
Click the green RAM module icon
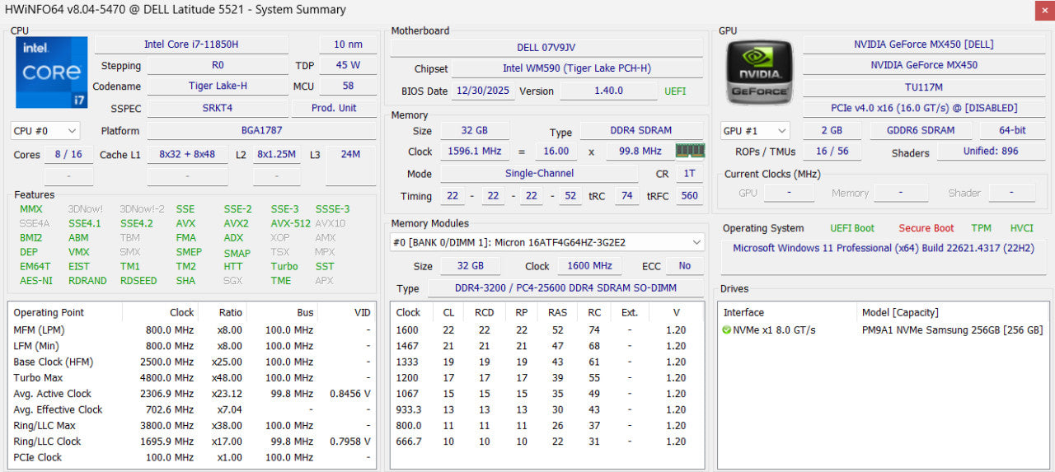(x=690, y=151)
